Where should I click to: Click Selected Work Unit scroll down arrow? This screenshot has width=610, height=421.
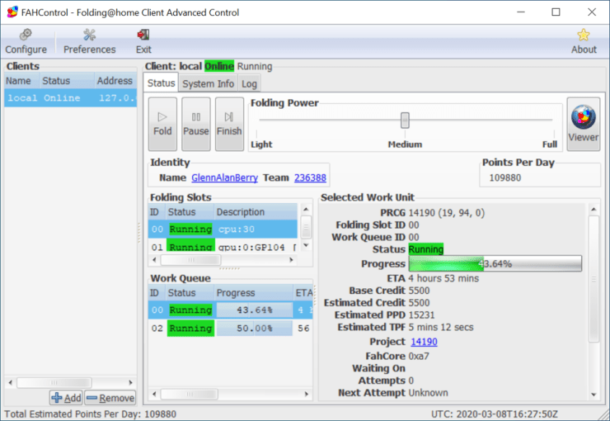(594, 395)
